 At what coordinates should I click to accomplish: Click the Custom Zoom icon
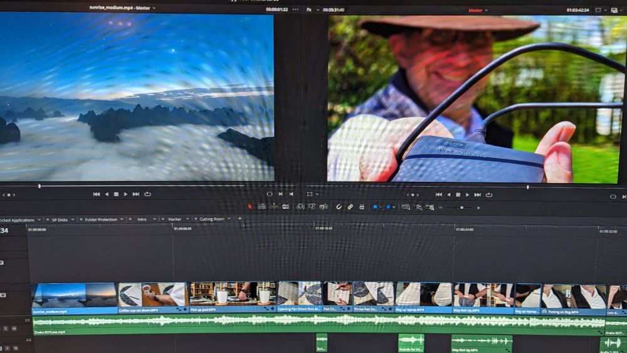pyautogui.click(x=430, y=207)
